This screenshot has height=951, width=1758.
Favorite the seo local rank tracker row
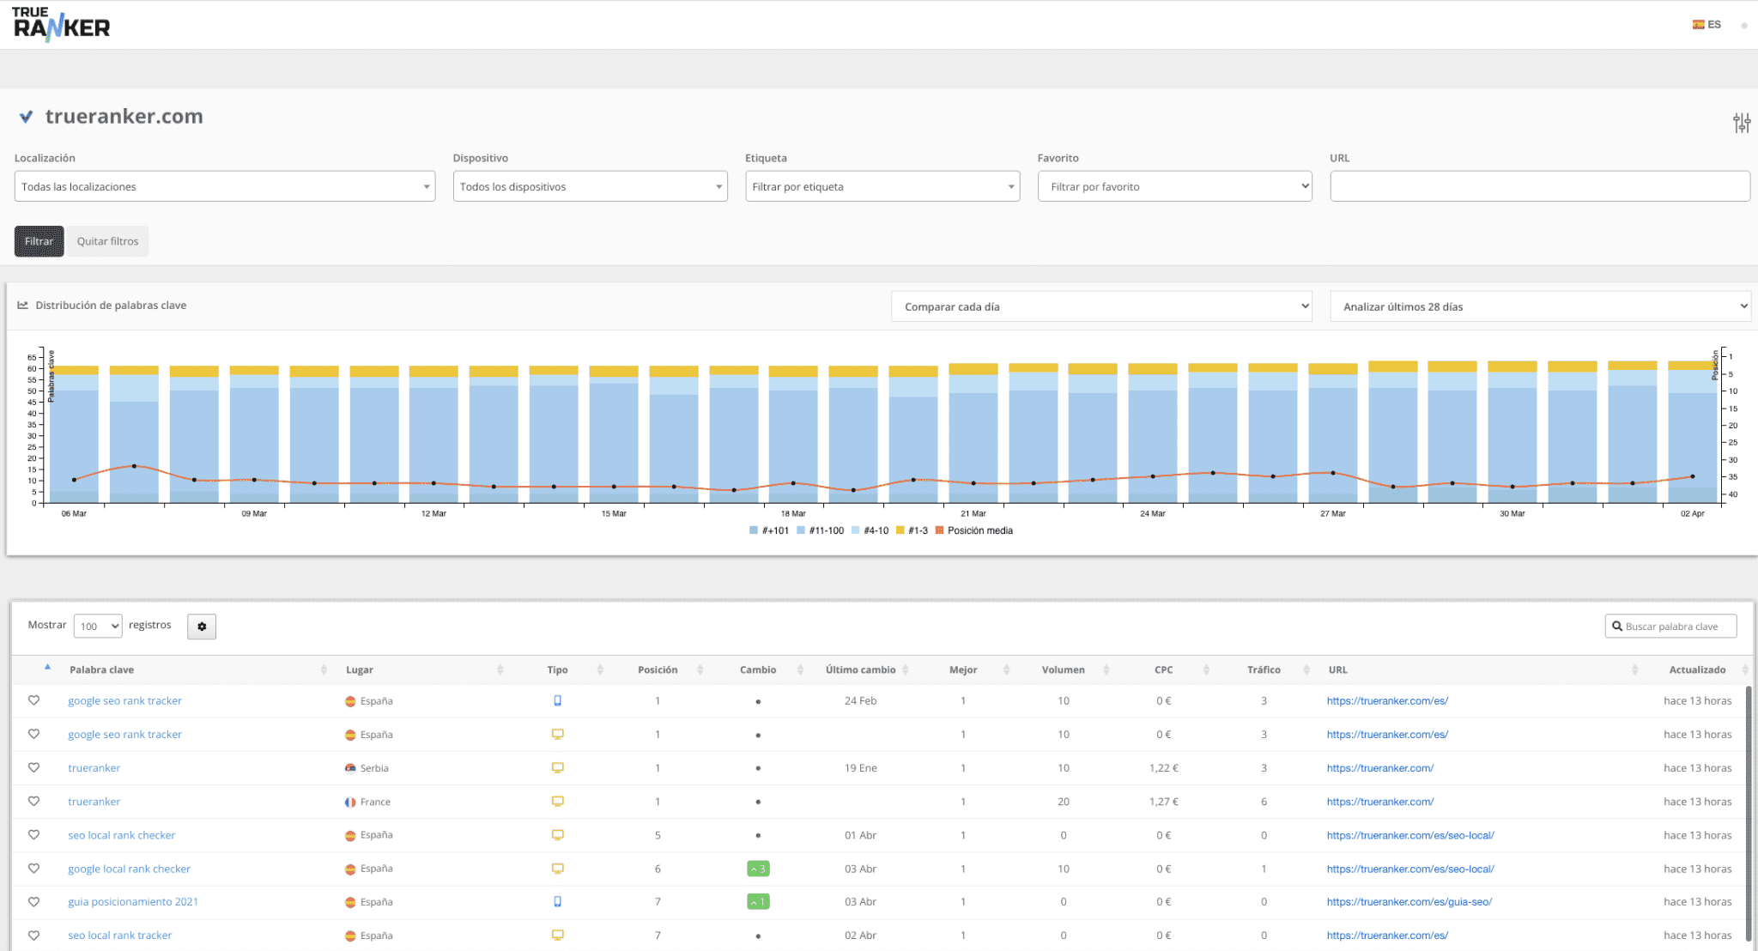33,935
